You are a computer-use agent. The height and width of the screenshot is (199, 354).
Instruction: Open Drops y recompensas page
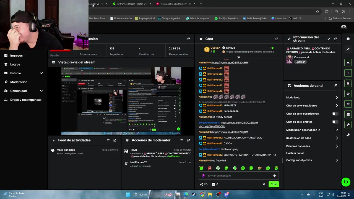(26, 100)
